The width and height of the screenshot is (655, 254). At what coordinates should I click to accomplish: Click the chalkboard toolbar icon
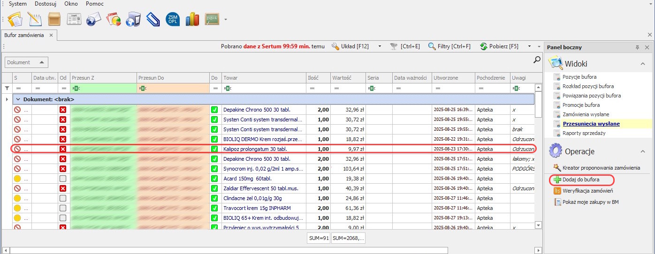[x=212, y=19]
